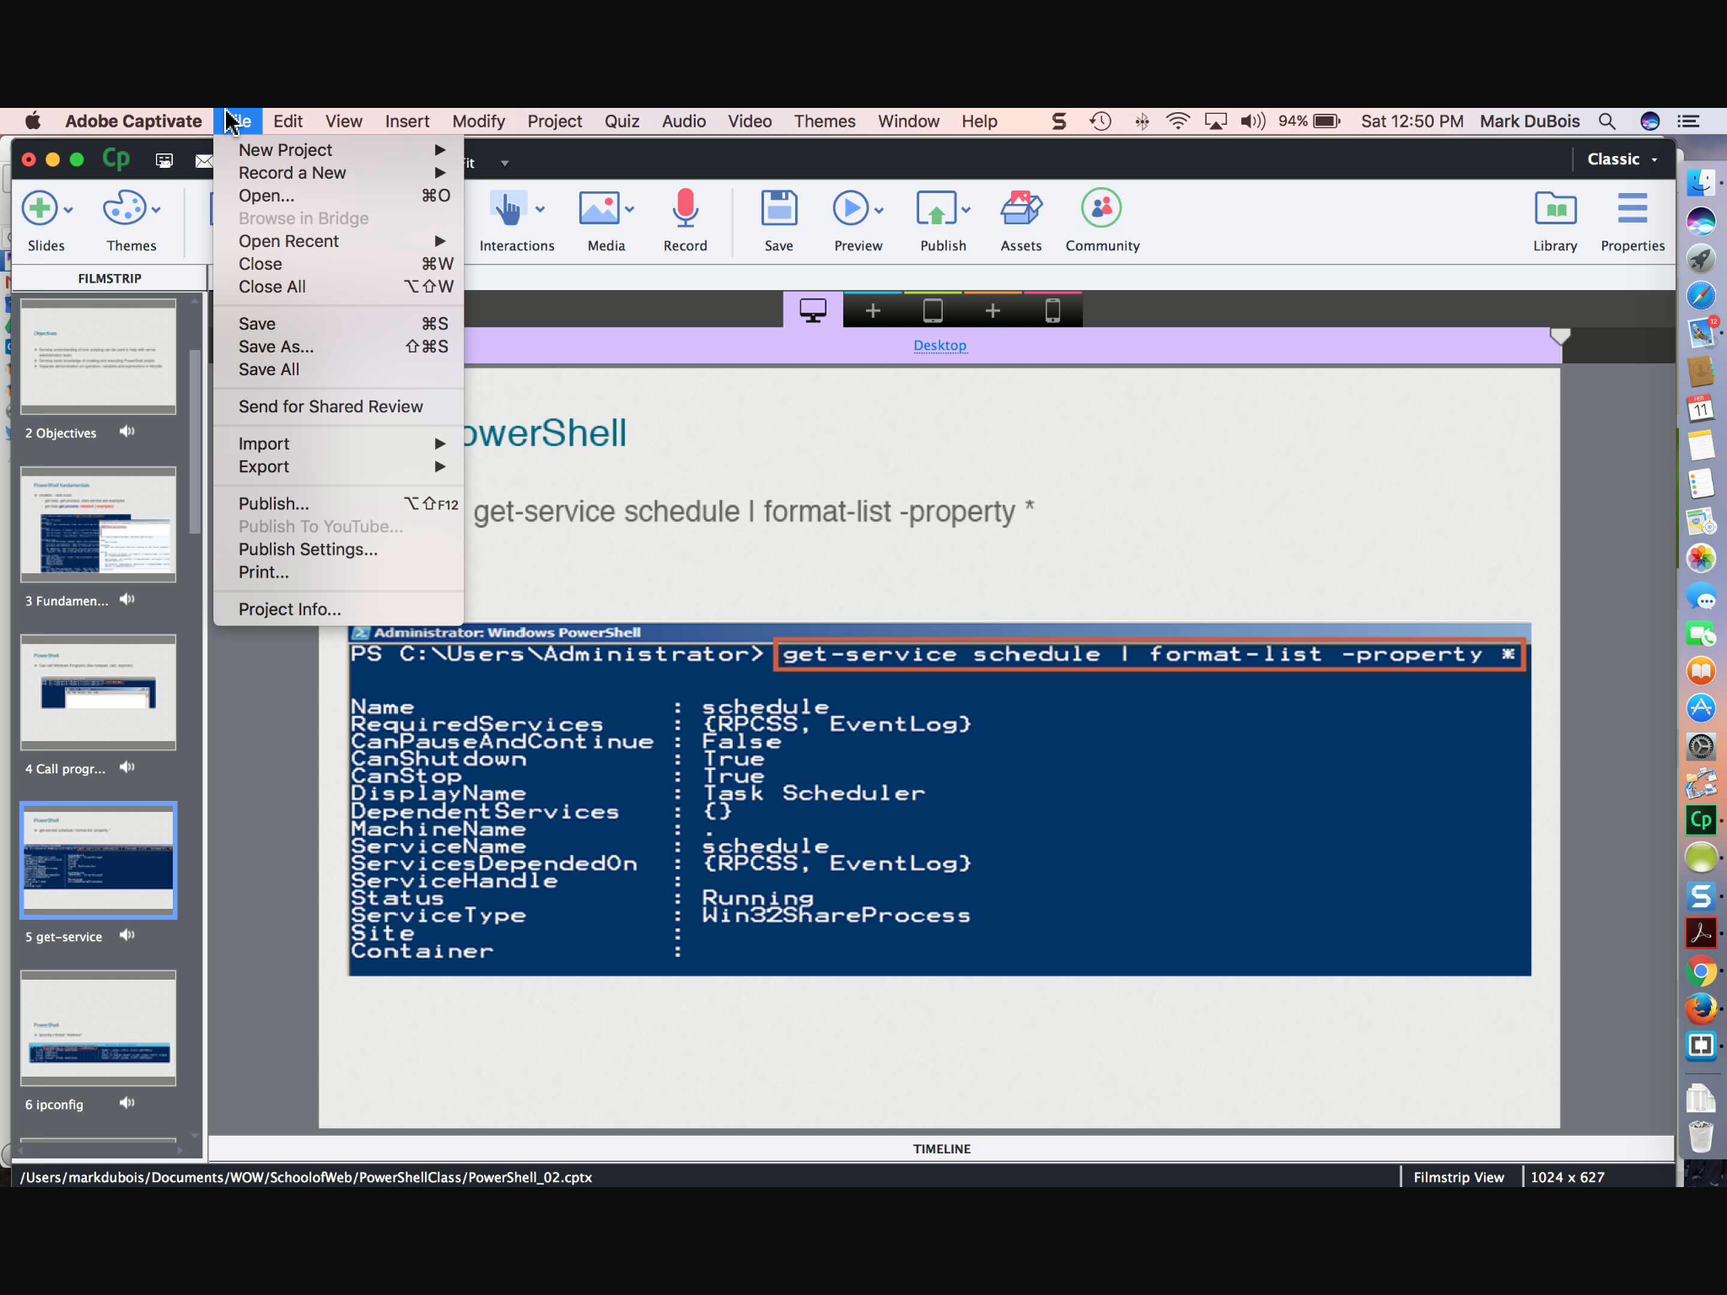The width and height of the screenshot is (1727, 1295).
Task: Choose Close All in File menu
Action: pyautogui.click(x=338, y=287)
